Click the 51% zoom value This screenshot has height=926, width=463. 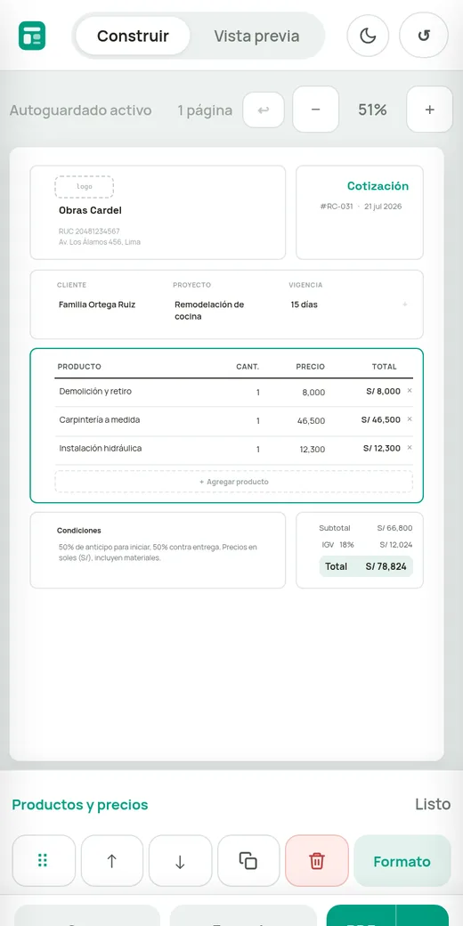(x=372, y=110)
